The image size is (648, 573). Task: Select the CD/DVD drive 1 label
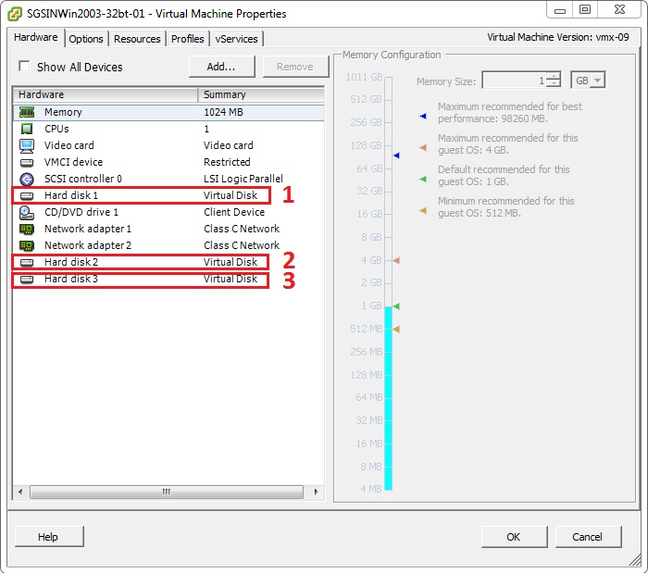point(81,212)
